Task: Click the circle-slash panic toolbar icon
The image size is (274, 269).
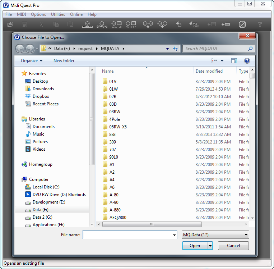Action: [x=242, y=24]
